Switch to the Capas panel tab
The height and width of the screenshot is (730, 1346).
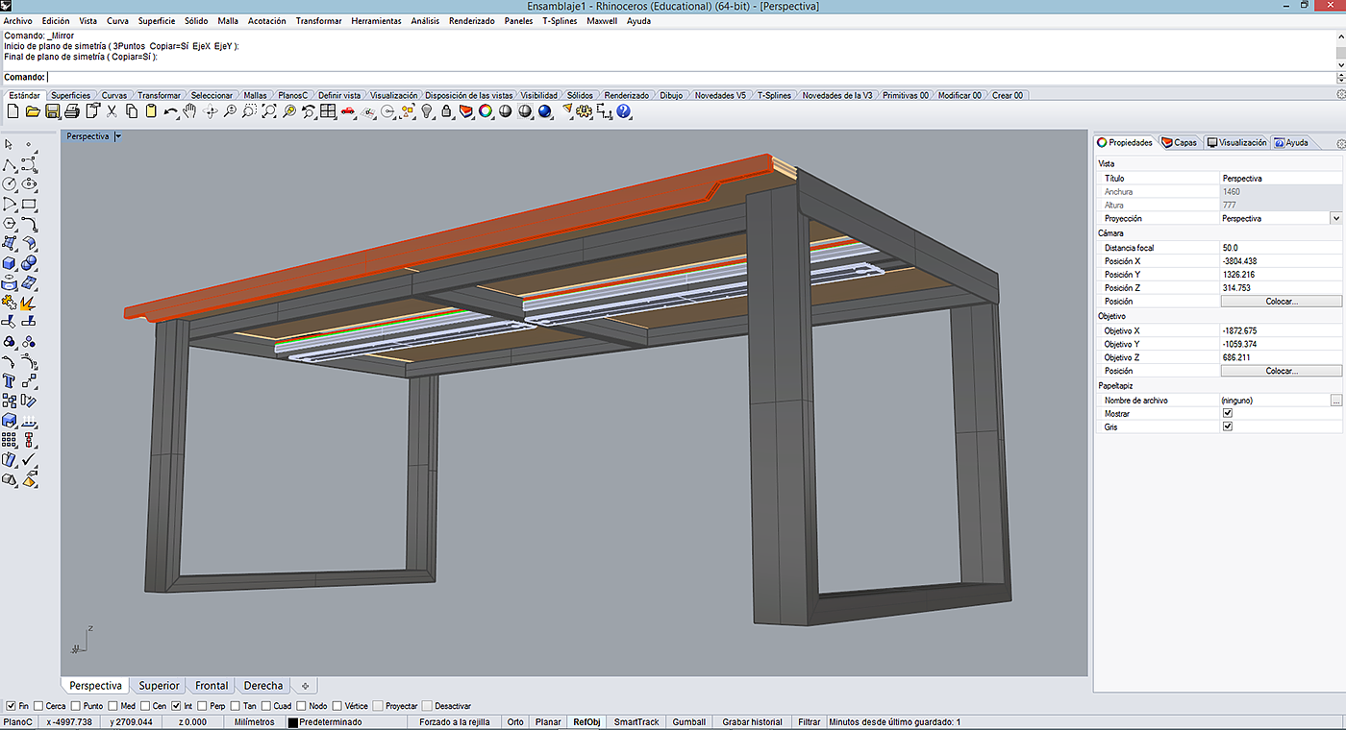click(1180, 142)
